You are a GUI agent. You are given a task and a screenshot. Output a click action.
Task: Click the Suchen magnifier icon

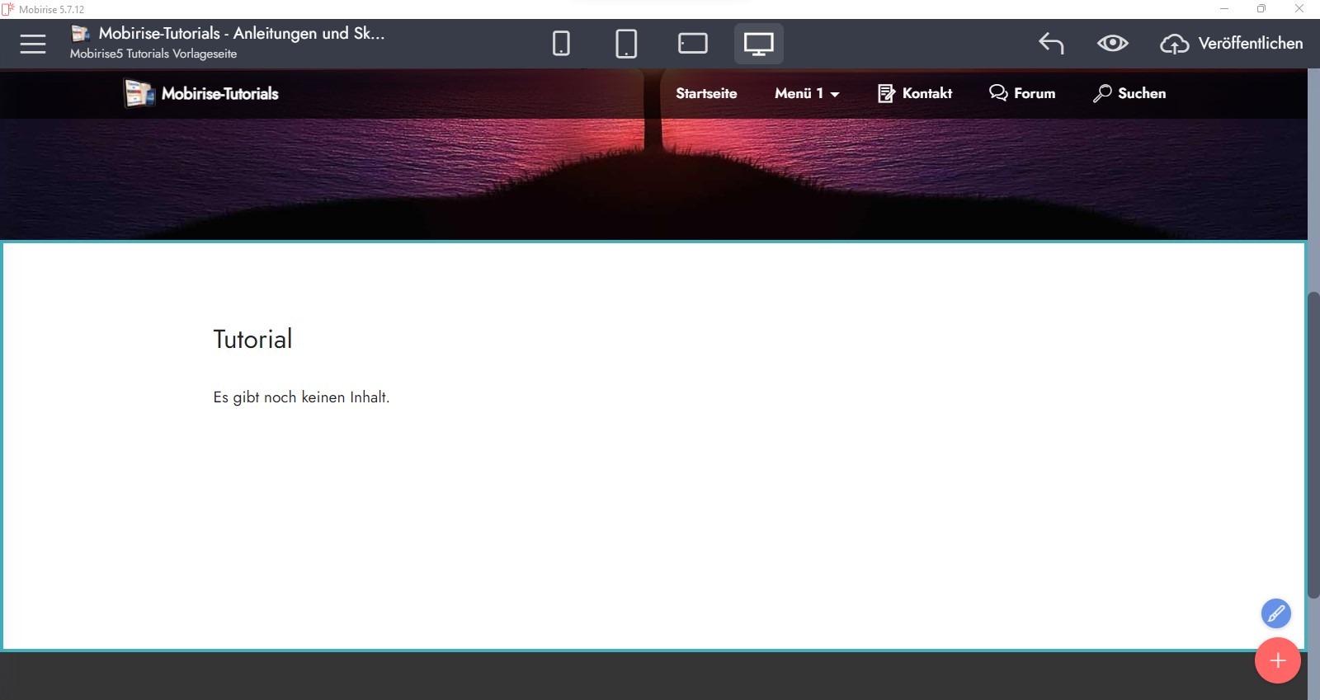pyautogui.click(x=1102, y=93)
